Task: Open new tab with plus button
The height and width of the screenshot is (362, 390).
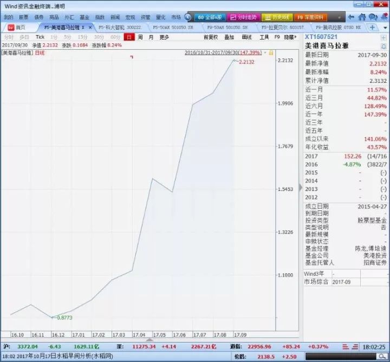Action: (372, 27)
